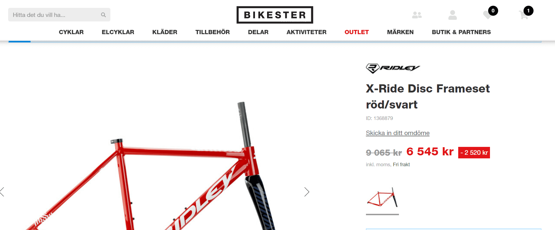555x230 pixels.
Task: Select the red frame thumbnail
Action: (382, 198)
